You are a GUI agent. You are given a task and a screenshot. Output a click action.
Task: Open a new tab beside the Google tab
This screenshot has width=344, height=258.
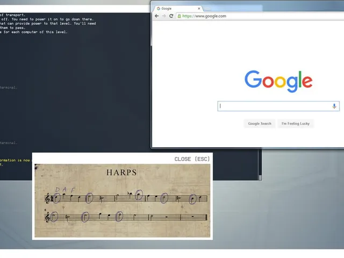pos(207,9)
